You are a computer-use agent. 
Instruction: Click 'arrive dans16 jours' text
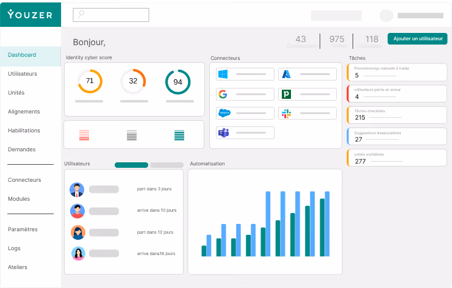click(x=156, y=253)
